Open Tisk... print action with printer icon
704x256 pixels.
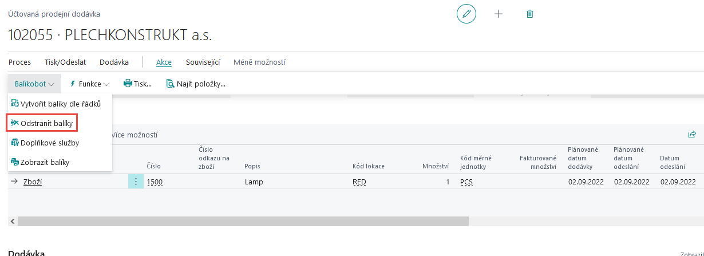138,84
